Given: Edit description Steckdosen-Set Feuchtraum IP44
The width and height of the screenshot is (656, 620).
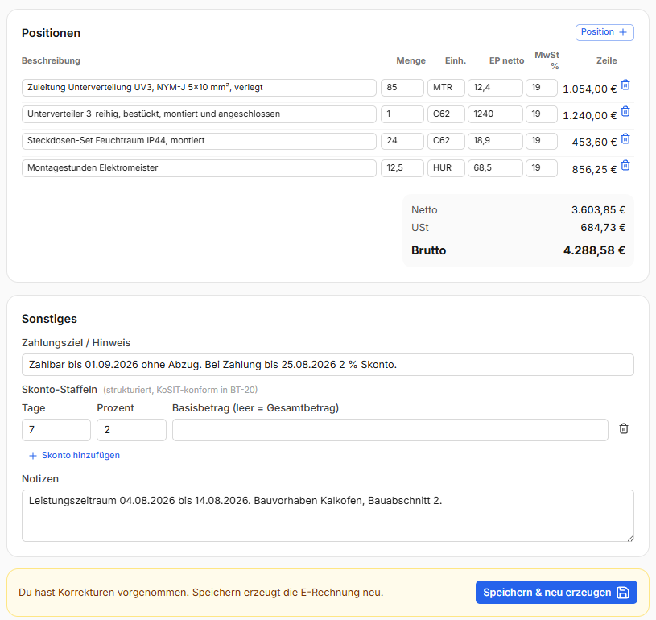Looking at the screenshot, I should 199,141.
